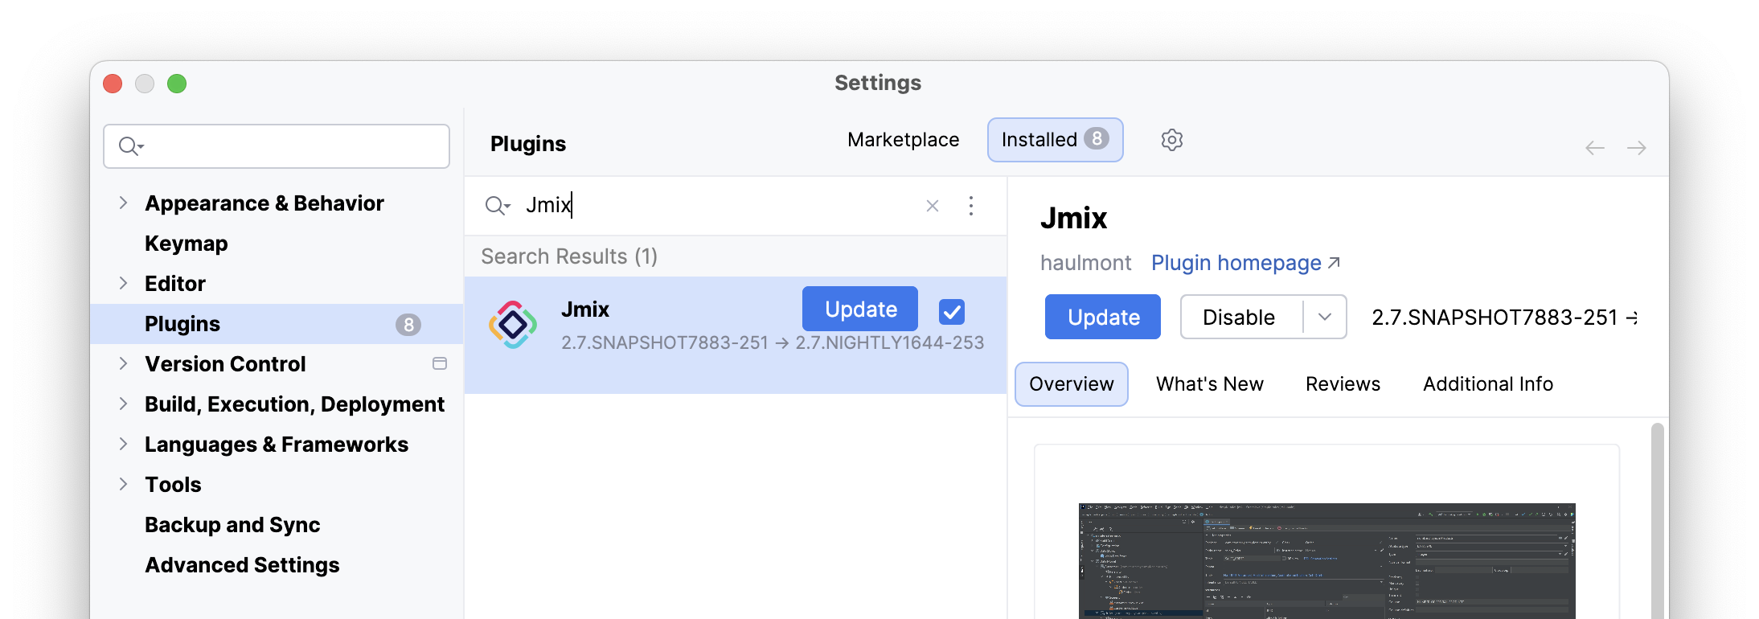Click the Jmix plugin logo icon
The image size is (1759, 619).
coord(513,325)
